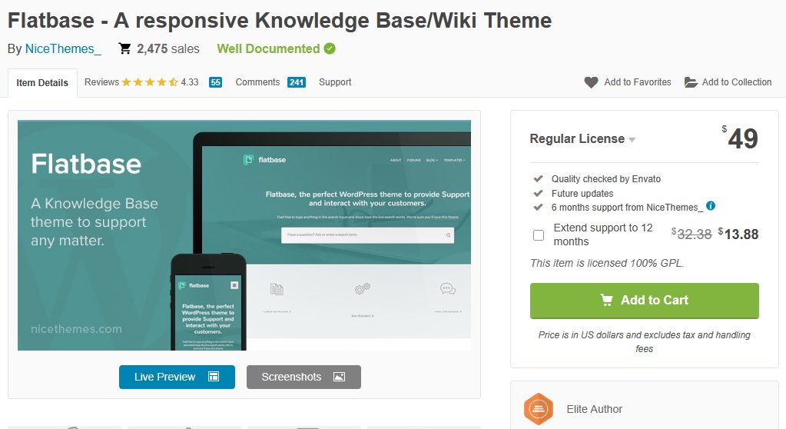This screenshot has height=429, width=786.
Task: Click the info icon beside 6 months support
Action: pos(710,206)
